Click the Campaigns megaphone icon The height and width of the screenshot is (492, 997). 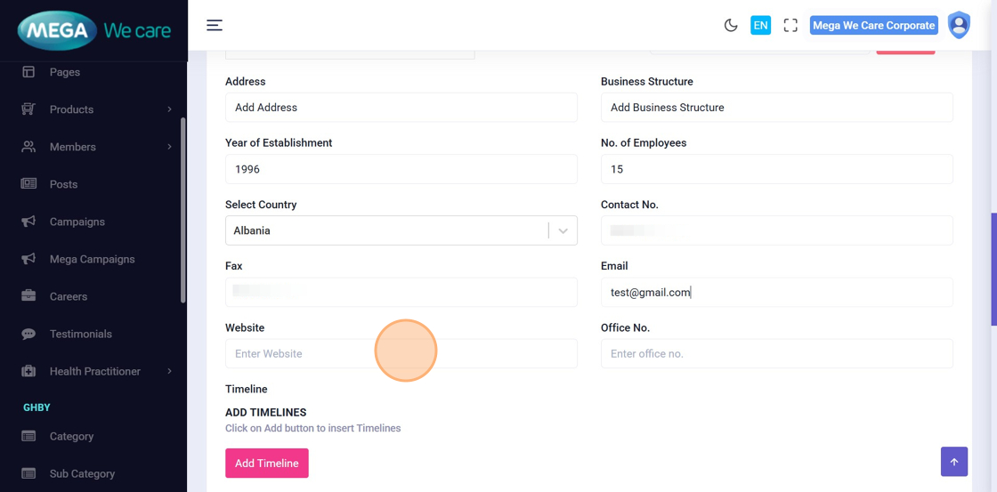coord(28,222)
